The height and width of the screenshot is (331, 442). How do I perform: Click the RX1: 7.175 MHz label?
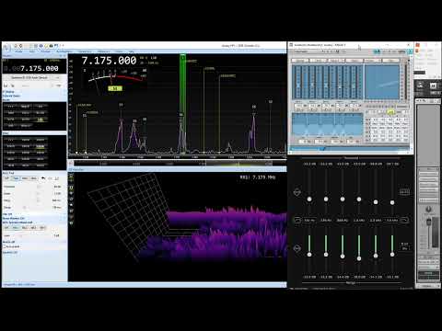click(258, 177)
